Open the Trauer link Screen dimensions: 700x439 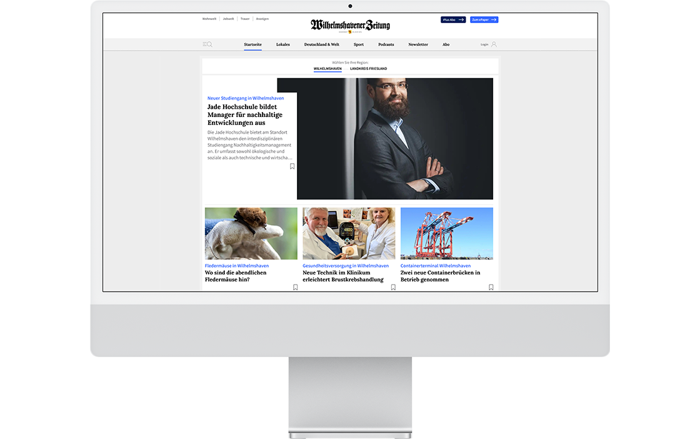click(x=244, y=19)
